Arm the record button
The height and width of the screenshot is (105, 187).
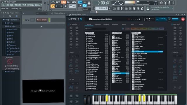[65, 6]
